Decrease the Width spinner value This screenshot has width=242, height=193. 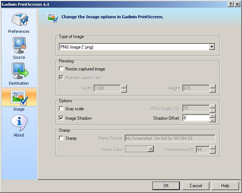124,90
